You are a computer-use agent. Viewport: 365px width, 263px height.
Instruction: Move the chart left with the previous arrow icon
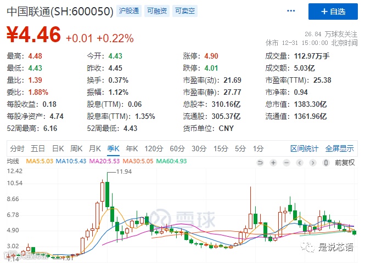pos(300,163)
